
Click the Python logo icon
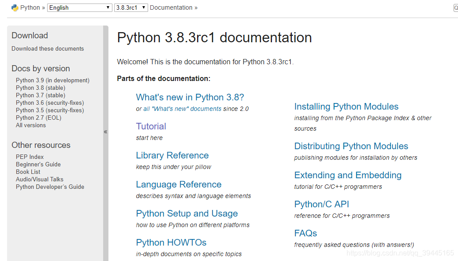(x=15, y=8)
